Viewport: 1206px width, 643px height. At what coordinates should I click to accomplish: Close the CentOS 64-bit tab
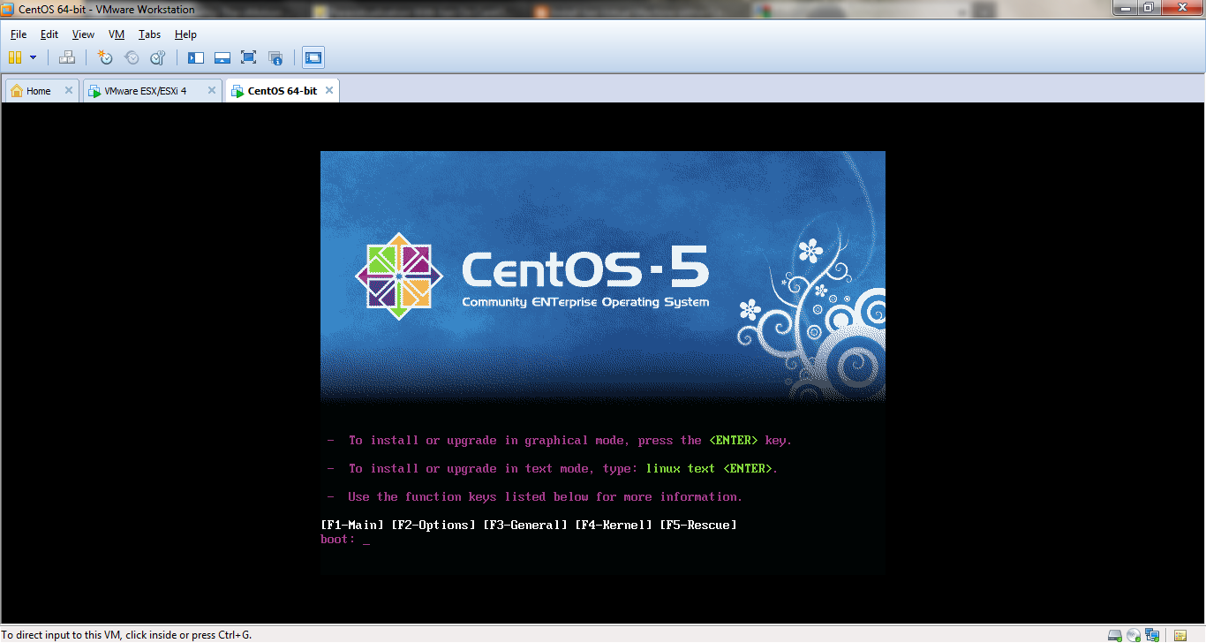329,90
